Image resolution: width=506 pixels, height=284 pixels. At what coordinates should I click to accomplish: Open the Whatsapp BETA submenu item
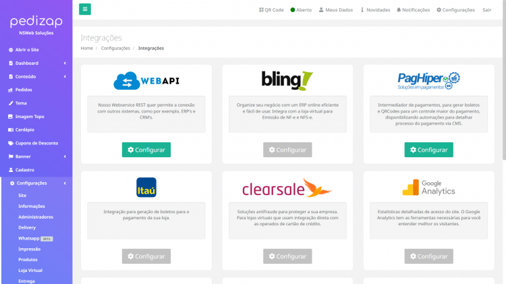pos(35,239)
